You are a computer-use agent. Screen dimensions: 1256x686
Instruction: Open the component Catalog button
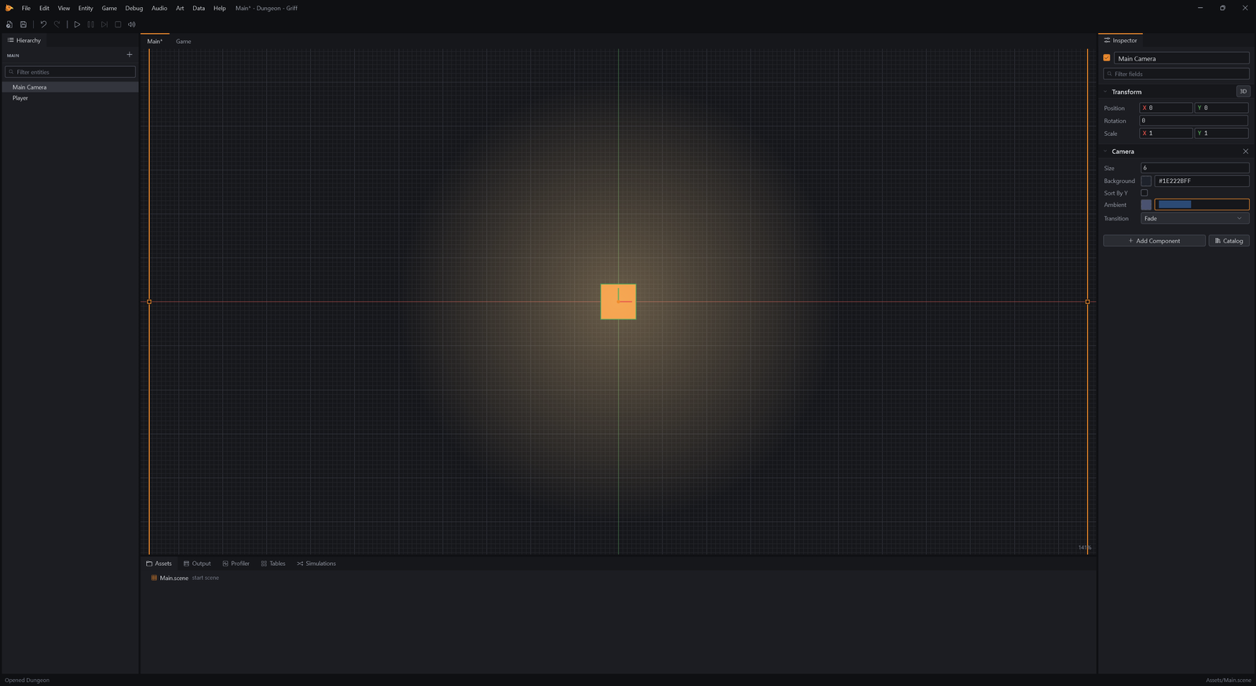[x=1229, y=241]
